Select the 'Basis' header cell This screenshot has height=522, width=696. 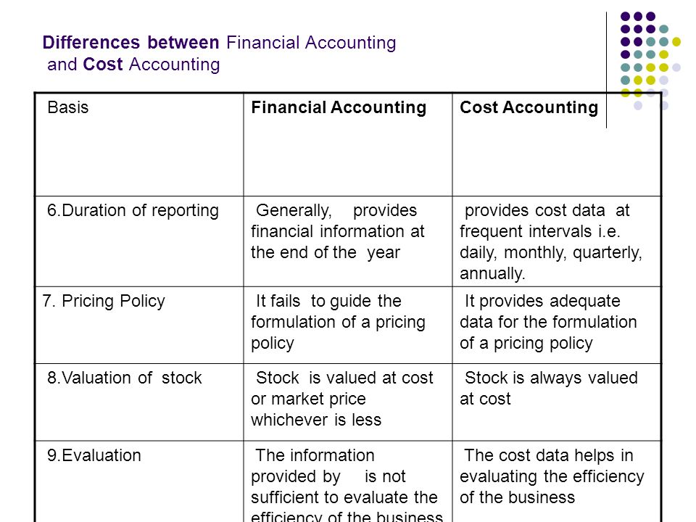pos(139,145)
